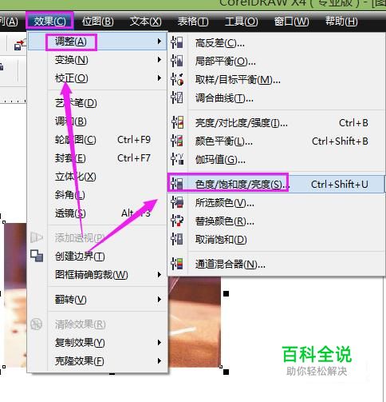386x402 pixels.
Task: Choose 立体化(X) menu entry
Action: pyautogui.click(x=97, y=177)
